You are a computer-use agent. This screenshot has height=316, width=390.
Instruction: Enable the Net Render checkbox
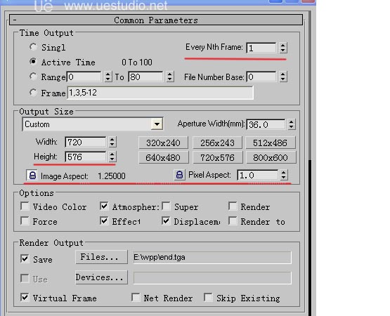(x=136, y=297)
